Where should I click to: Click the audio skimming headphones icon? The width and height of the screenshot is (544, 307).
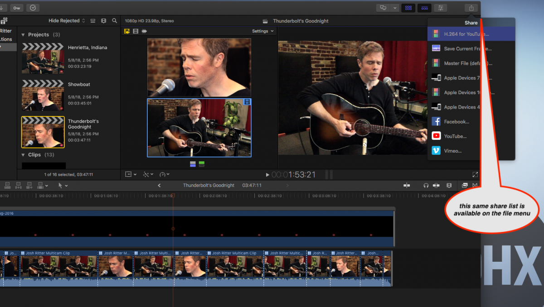tap(426, 185)
